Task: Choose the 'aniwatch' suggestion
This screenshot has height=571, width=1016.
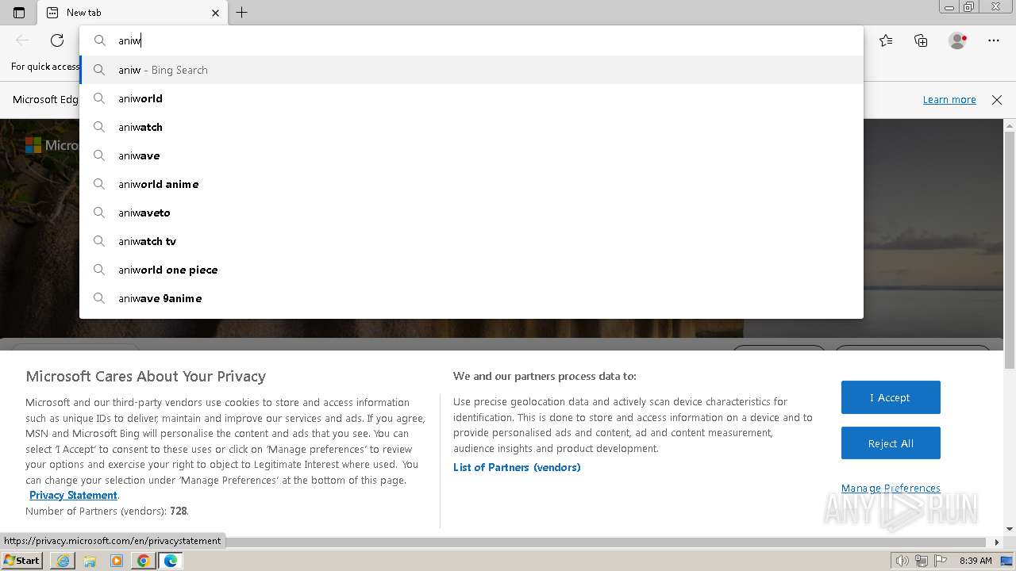Action: [x=471, y=127]
